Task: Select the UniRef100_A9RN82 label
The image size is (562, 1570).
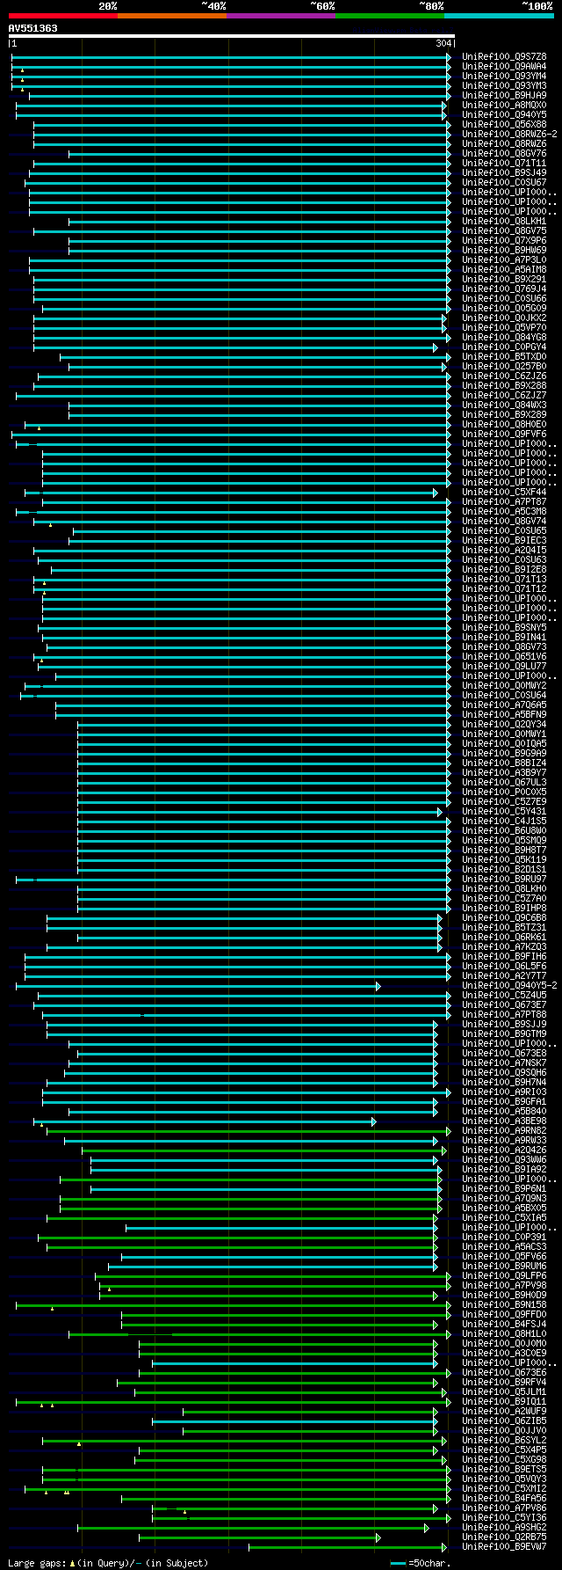Action: pyautogui.click(x=504, y=1130)
